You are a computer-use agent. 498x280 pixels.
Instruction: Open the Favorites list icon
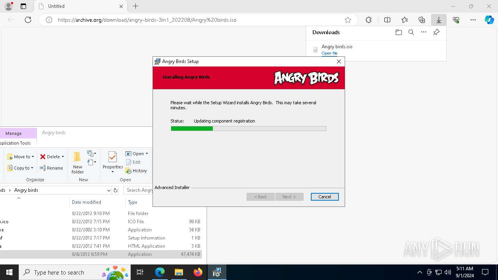tap(405, 20)
